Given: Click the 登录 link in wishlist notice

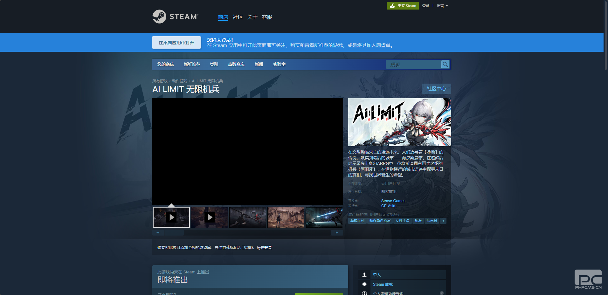Looking at the screenshot, I should point(268,248).
